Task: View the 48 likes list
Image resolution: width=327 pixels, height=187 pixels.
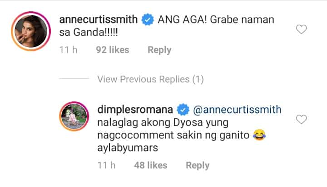Action: 151,165
